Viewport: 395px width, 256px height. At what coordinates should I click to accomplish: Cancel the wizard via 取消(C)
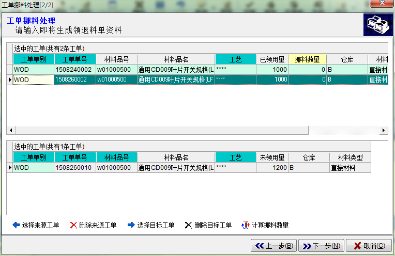coord(369,246)
